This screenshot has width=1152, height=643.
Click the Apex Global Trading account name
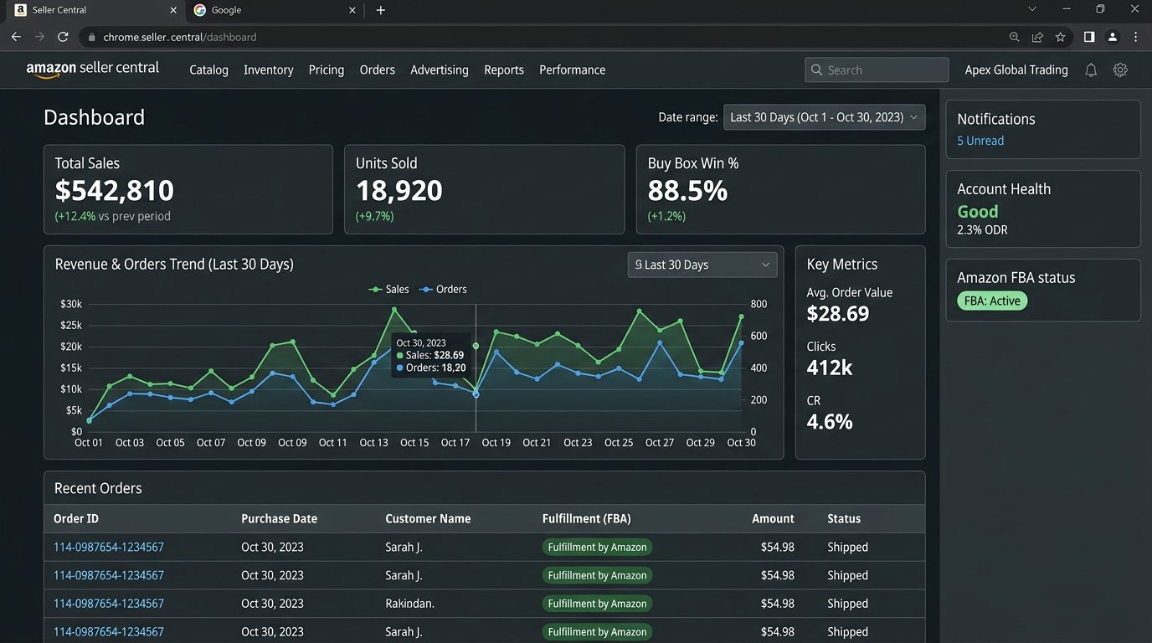coord(1016,70)
